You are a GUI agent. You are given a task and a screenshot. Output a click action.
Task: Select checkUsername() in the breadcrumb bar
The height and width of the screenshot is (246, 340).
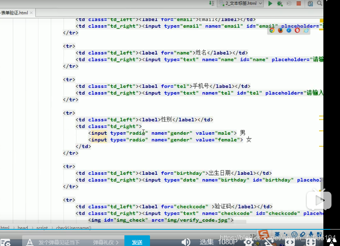(x=74, y=228)
